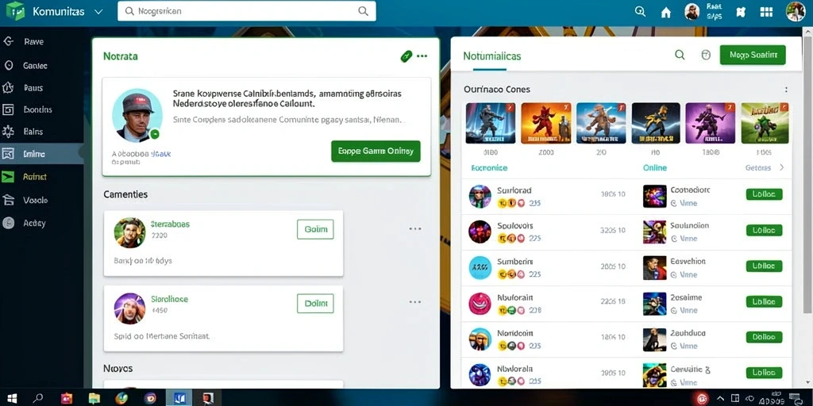Viewport: 813px width, 406px height.
Task: Open the first game tile labeled 0I00
Action: click(491, 123)
